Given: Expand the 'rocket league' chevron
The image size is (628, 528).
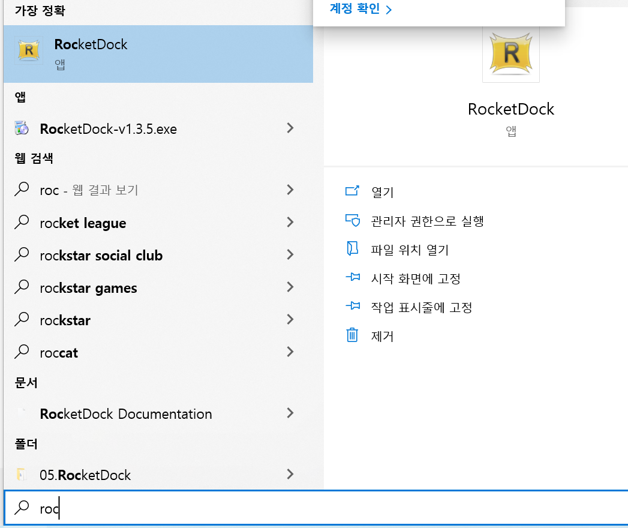Looking at the screenshot, I should click(290, 222).
